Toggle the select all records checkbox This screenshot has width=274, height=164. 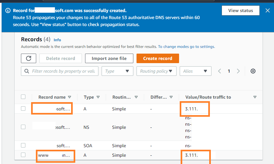tap(23, 97)
